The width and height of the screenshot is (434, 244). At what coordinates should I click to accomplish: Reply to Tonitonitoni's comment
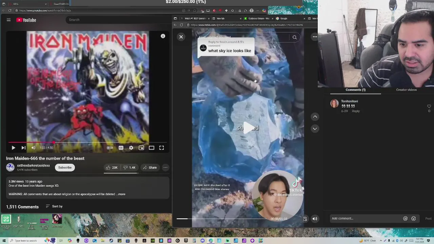[356, 111]
